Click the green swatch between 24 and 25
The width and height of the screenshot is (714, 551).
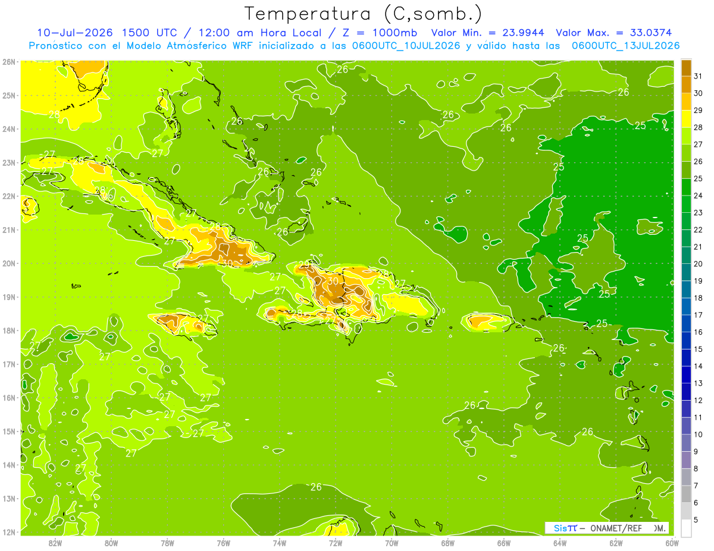[x=686, y=187]
